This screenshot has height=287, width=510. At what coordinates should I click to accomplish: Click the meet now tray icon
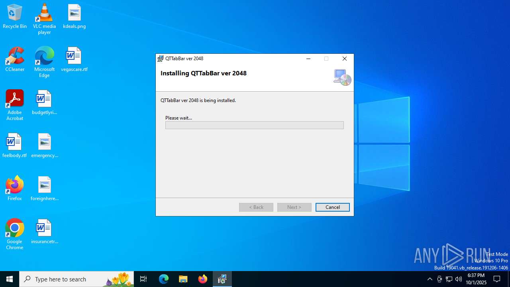[x=439, y=279]
